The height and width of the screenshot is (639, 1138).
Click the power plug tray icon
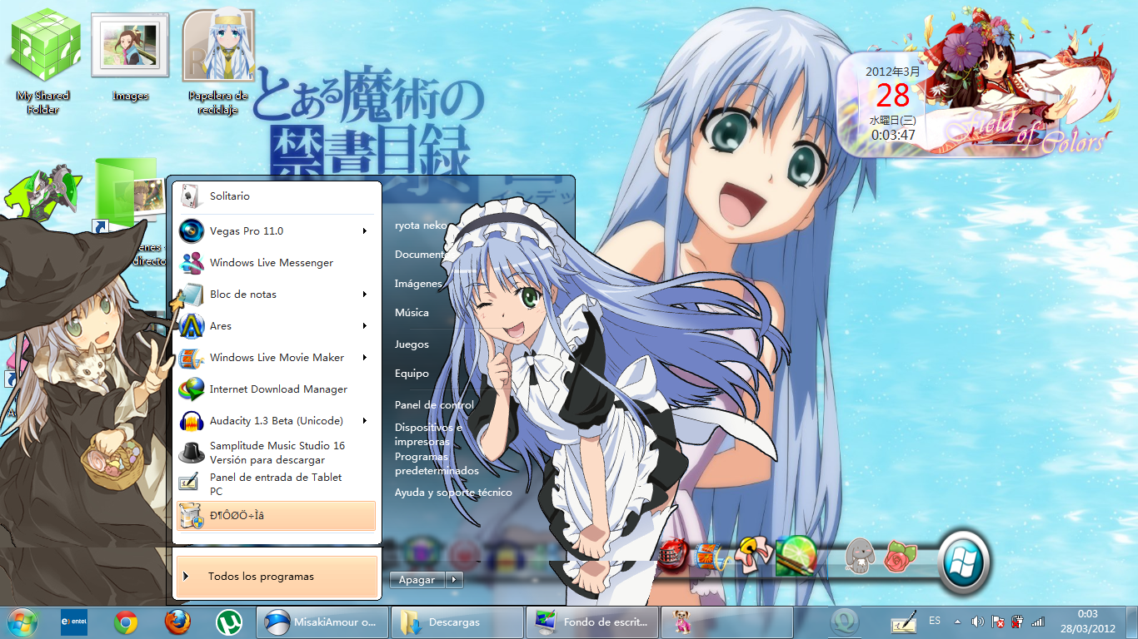pyautogui.click(x=1017, y=622)
